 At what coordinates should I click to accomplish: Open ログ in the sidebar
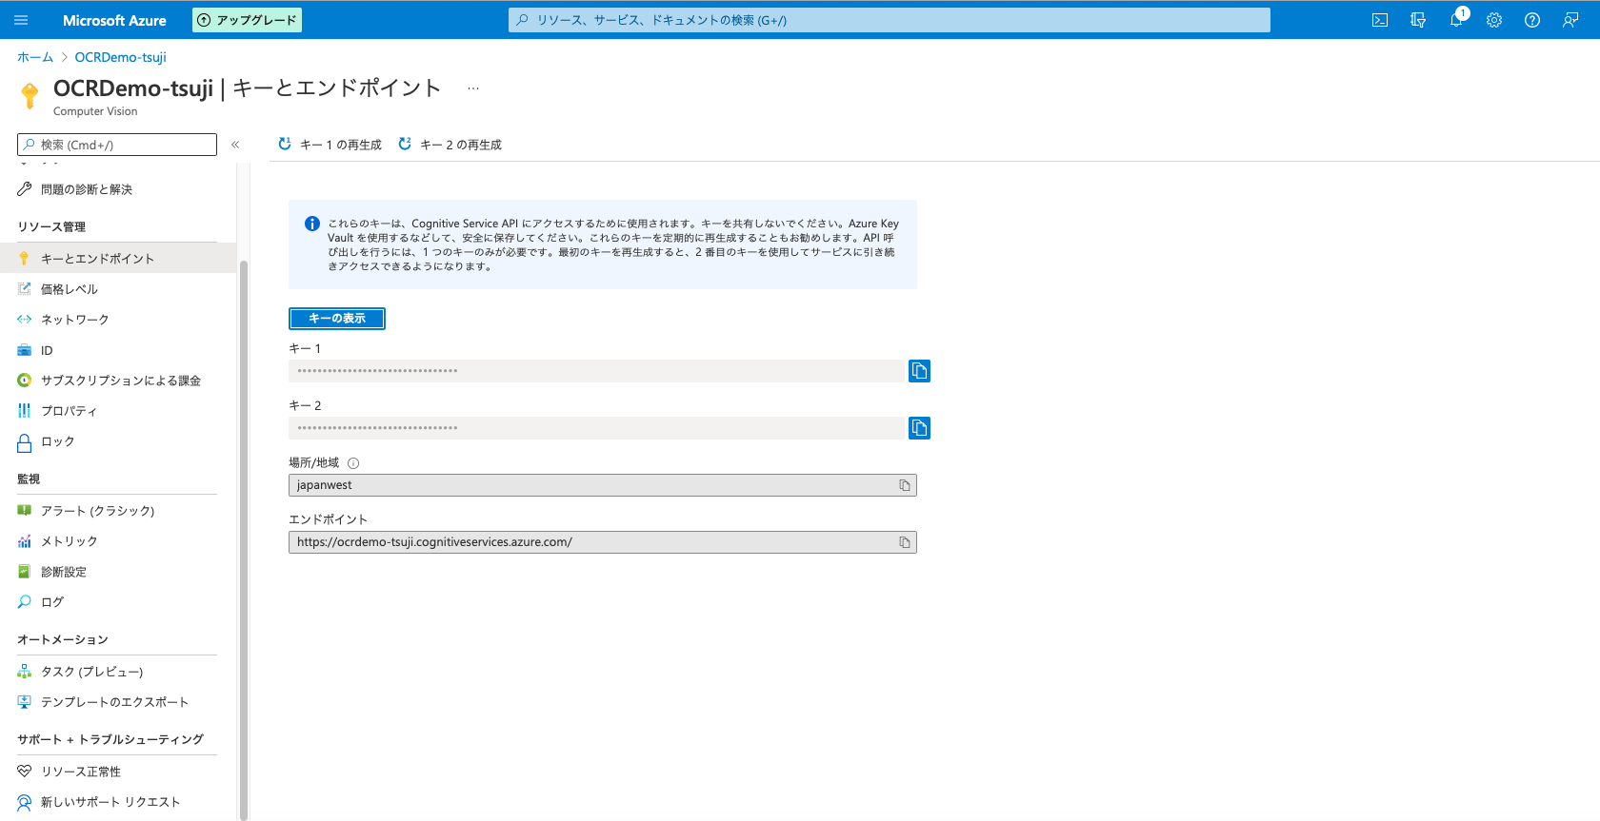click(x=118, y=602)
